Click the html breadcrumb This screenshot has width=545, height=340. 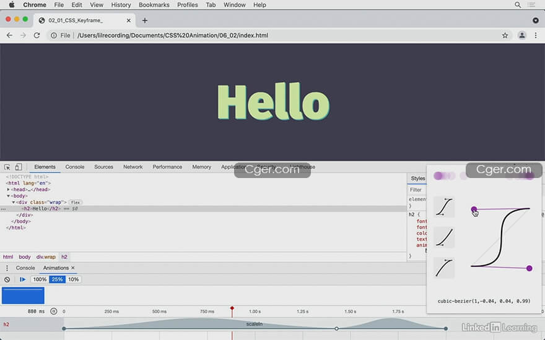point(8,257)
